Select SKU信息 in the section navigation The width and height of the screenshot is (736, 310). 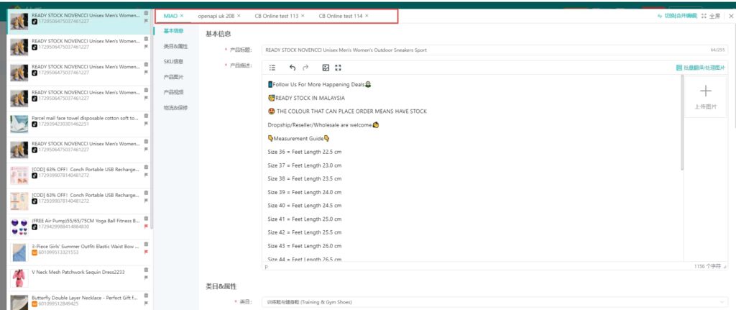point(173,61)
